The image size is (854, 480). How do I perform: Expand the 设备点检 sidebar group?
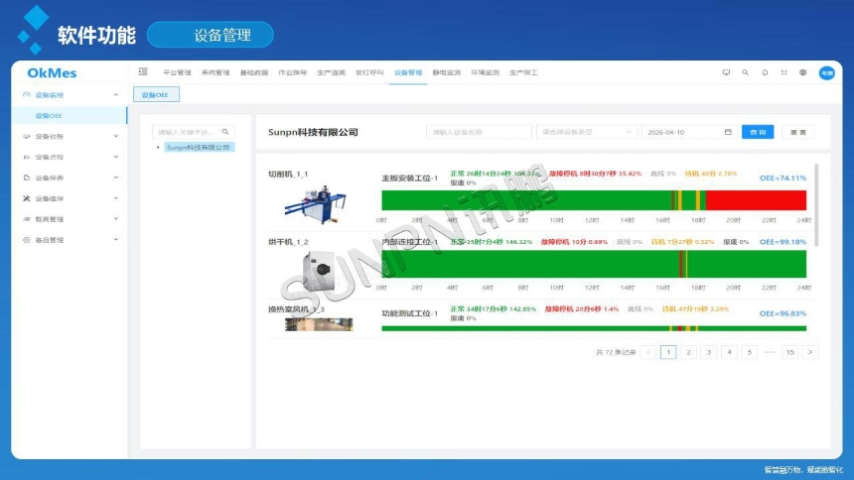pos(116,157)
